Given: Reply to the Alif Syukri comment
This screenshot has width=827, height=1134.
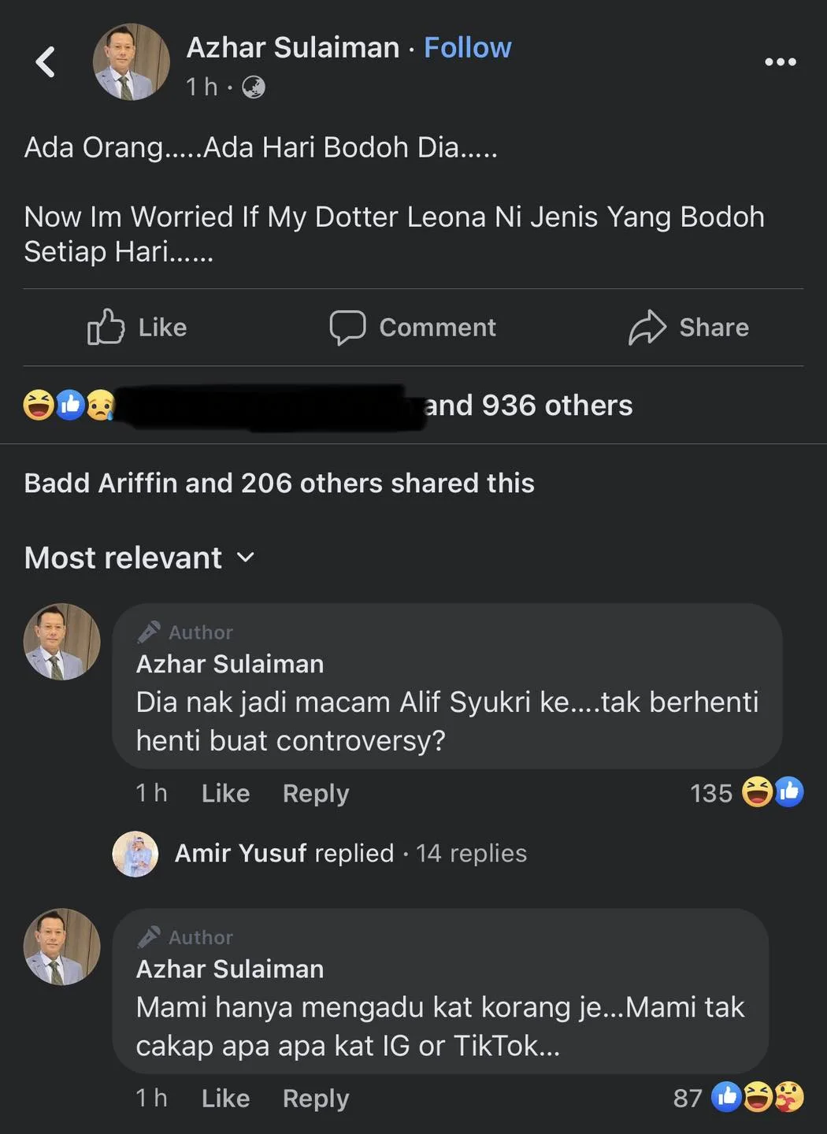Looking at the screenshot, I should click(315, 793).
